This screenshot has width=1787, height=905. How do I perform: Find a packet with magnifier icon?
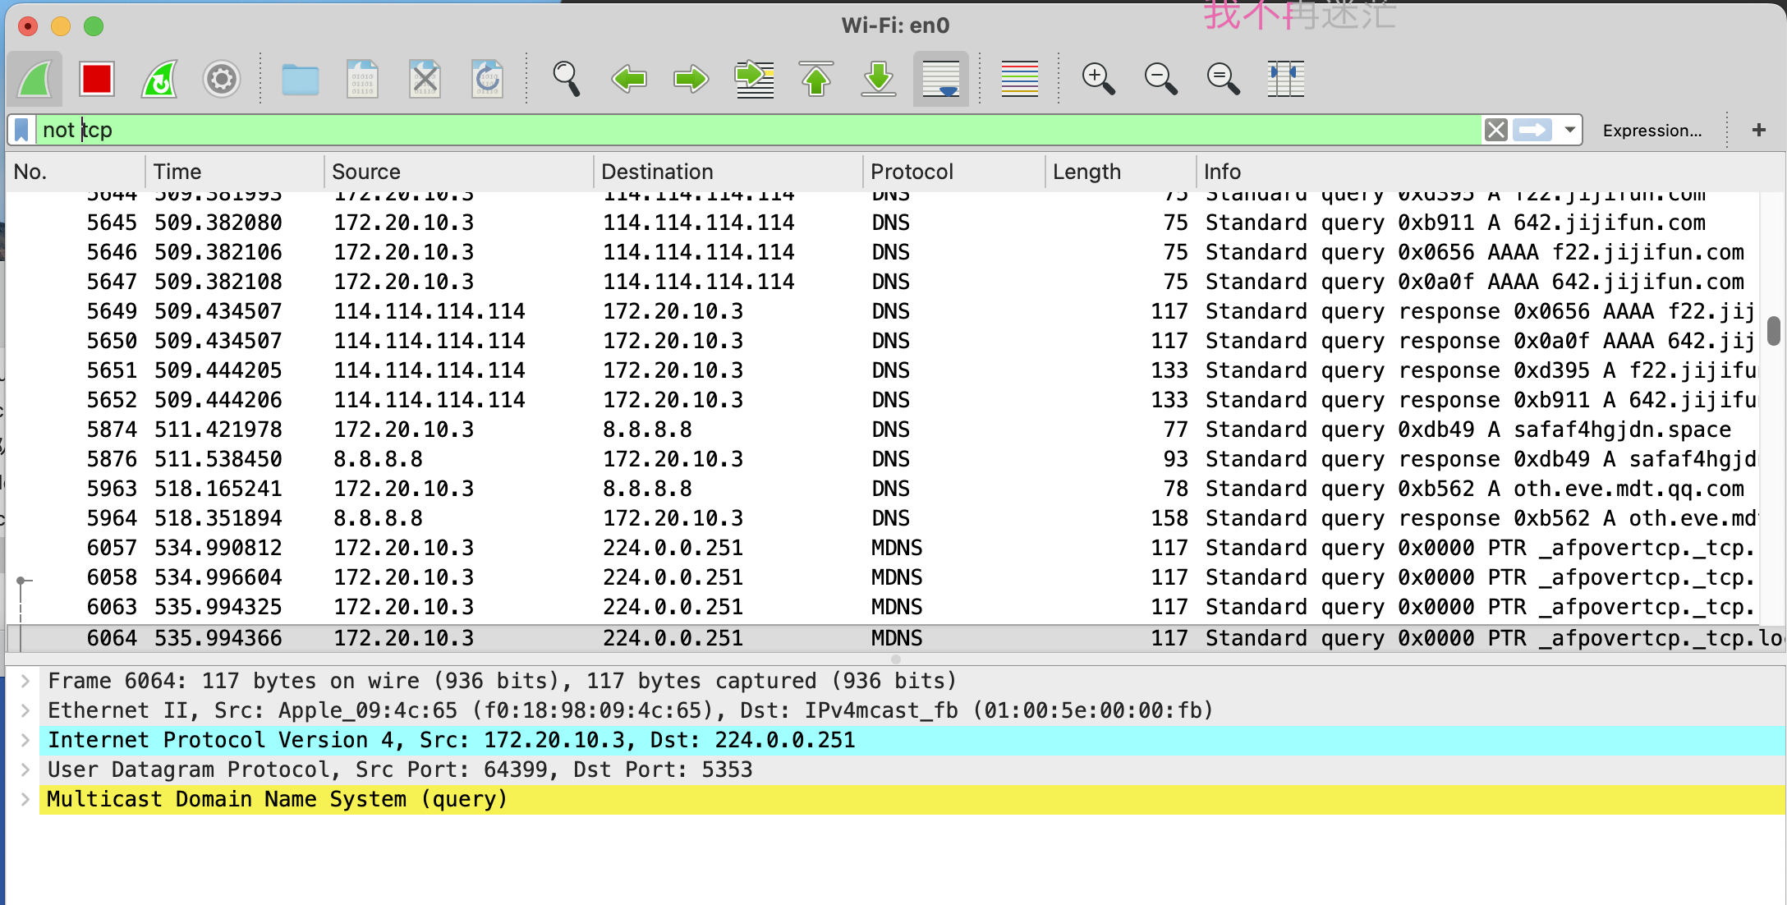567,80
